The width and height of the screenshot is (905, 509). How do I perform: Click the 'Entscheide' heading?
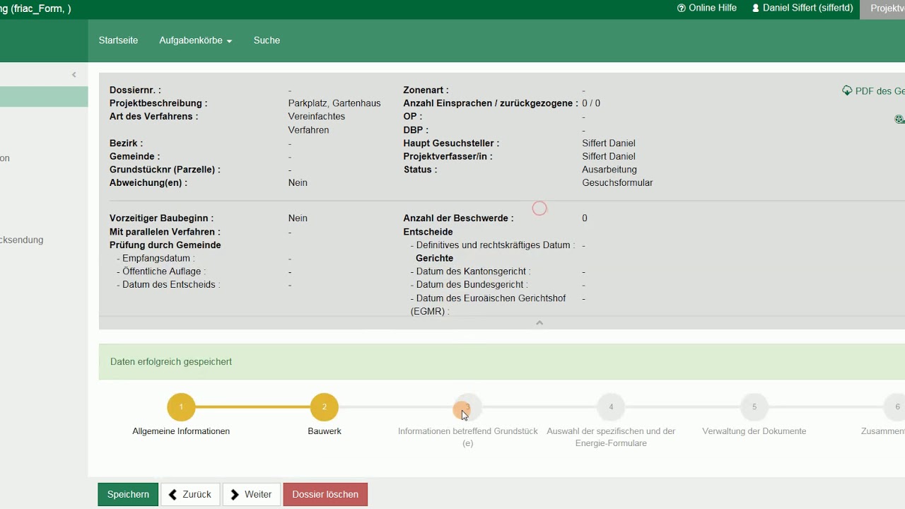coord(428,231)
